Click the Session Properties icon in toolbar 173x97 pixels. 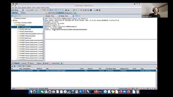click(34, 10)
